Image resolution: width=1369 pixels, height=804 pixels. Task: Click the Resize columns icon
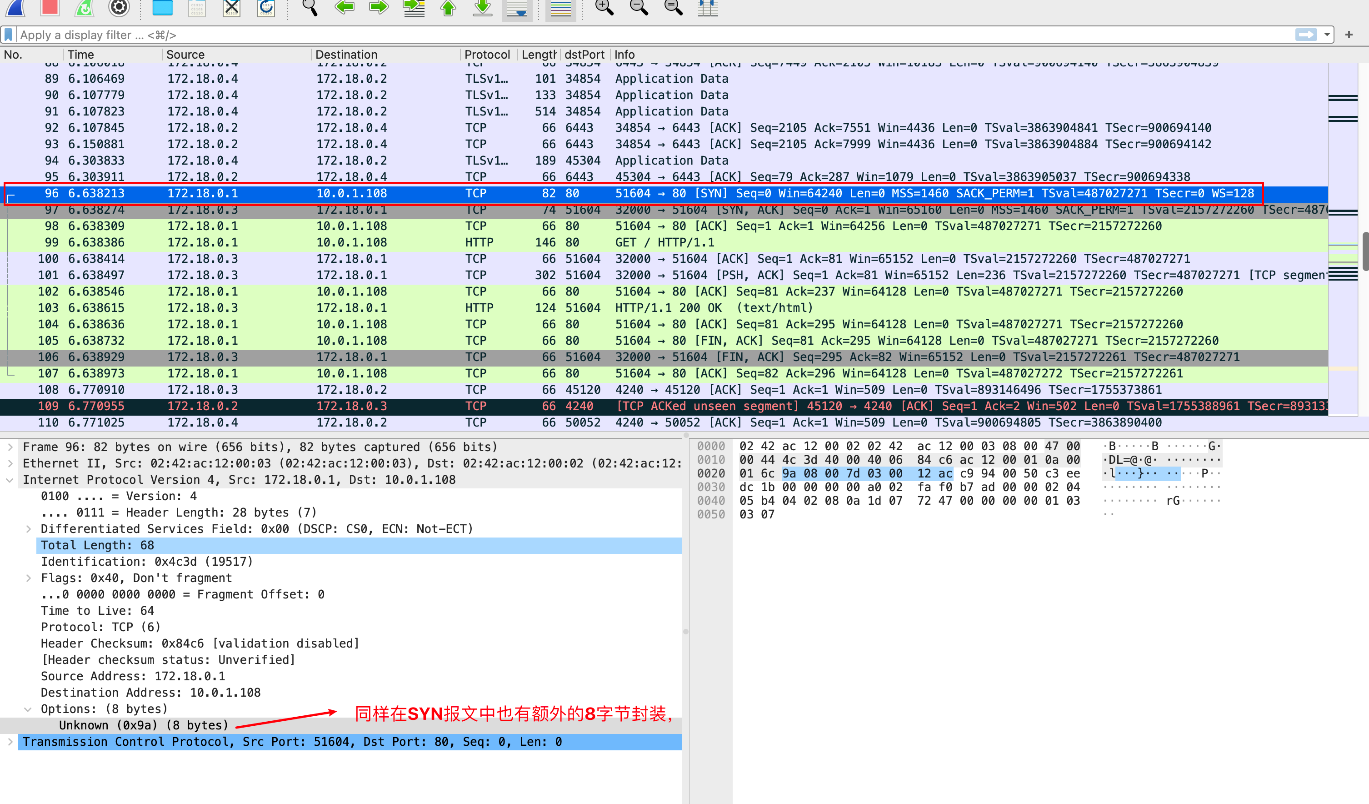click(708, 7)
